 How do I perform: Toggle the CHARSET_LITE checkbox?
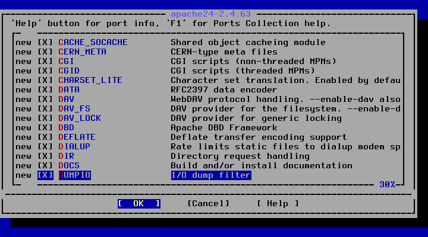(x=45, y=81)
